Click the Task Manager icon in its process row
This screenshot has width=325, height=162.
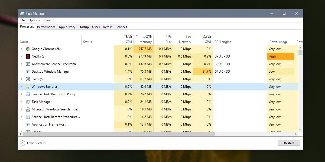pos(28,102)
